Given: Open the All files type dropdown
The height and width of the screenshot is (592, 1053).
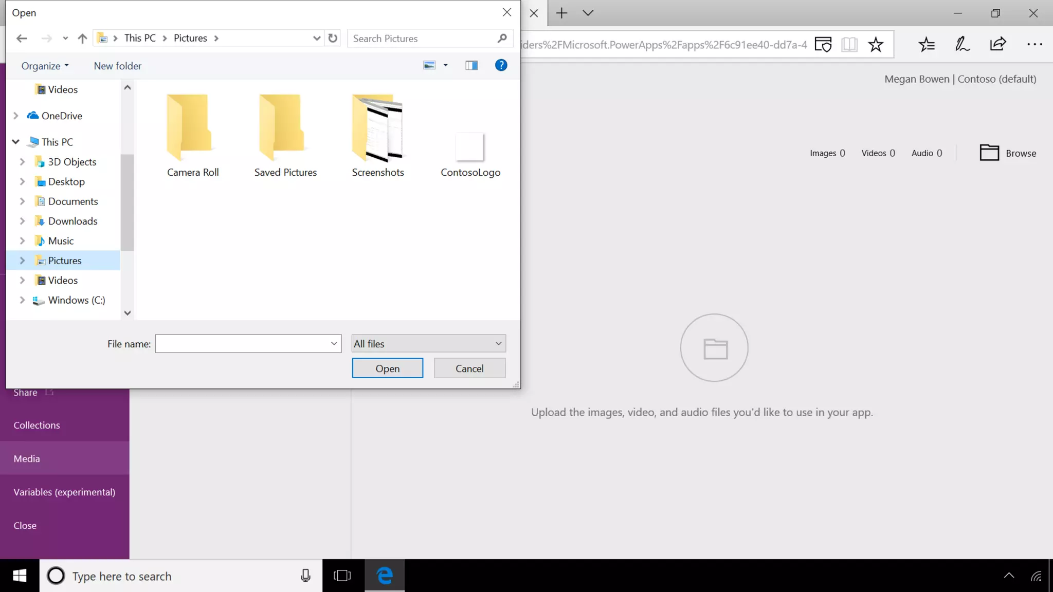Looking at the screenshot, I should click(x=428, y=344).
